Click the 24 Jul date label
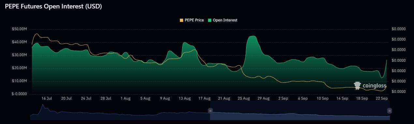Viewport: 414px width, 124px height. [86, 98]
